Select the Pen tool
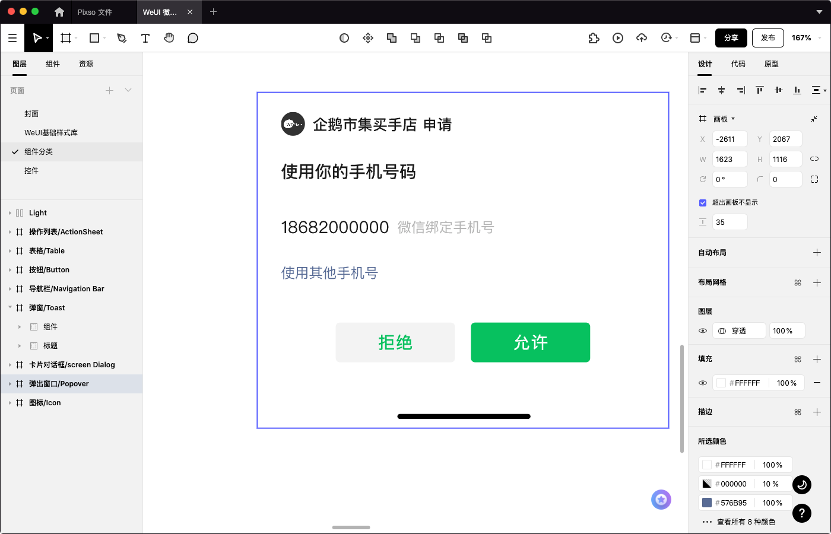831x534 pixels. click(122, 38)
